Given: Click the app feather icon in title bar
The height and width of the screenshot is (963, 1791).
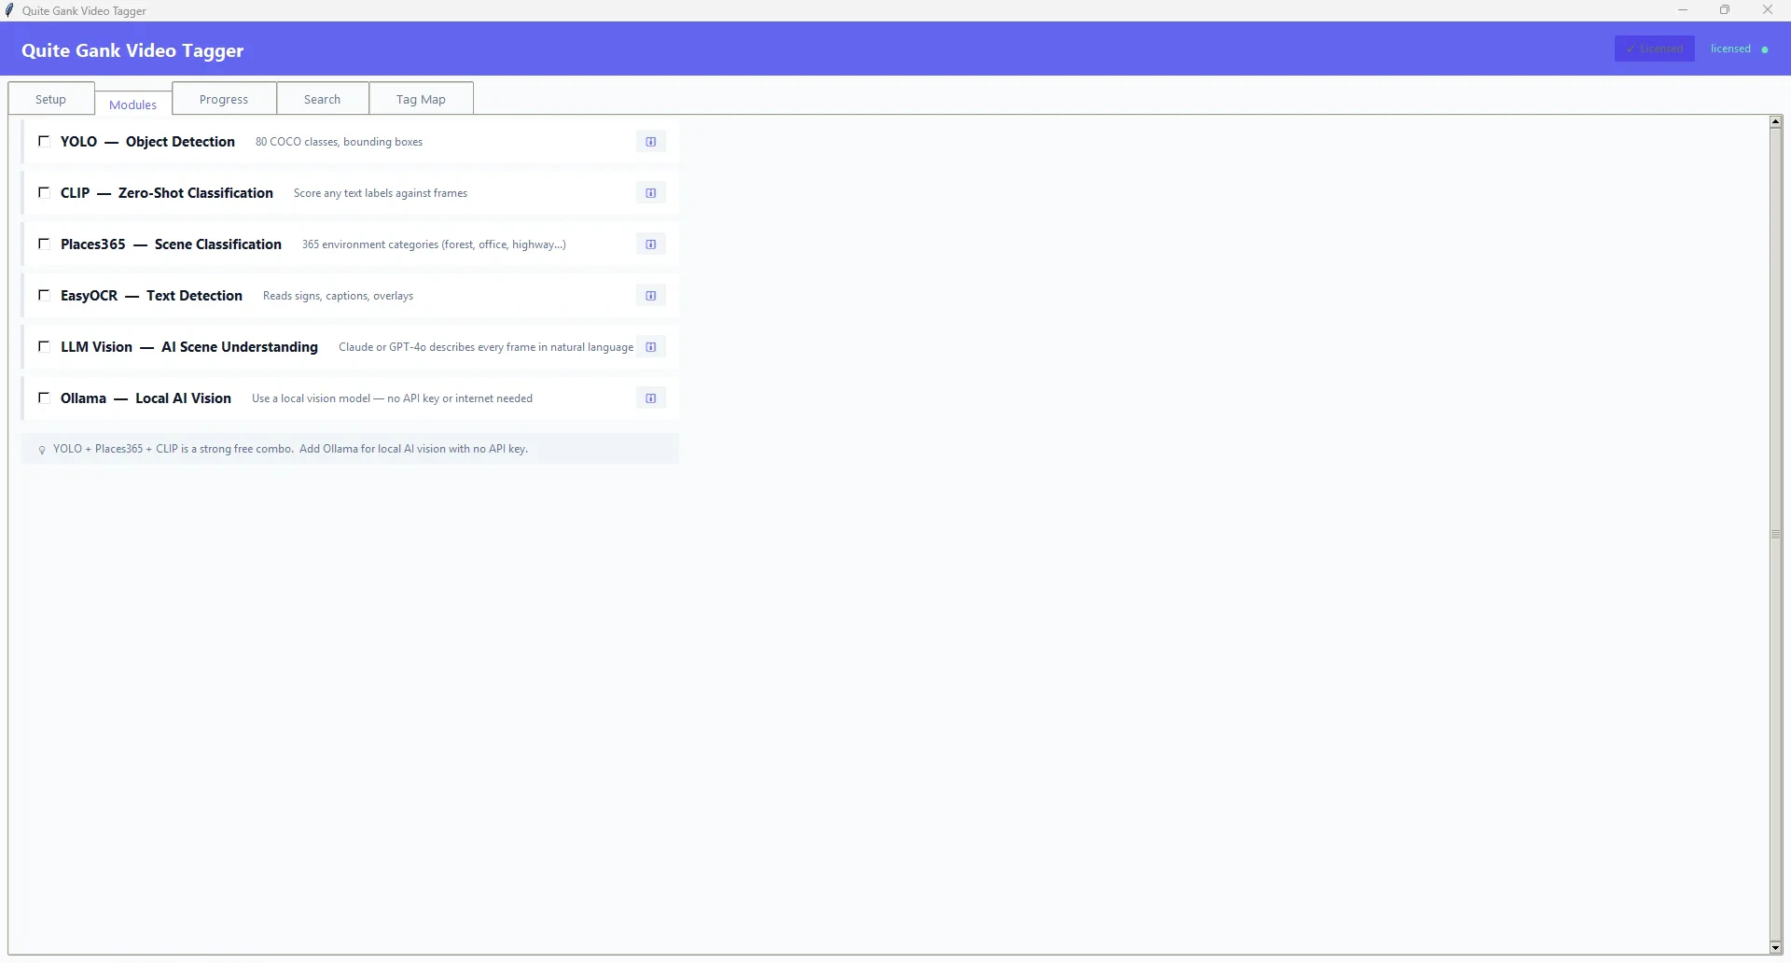Looking at the screenshot, I should click(x=9, y=10).
